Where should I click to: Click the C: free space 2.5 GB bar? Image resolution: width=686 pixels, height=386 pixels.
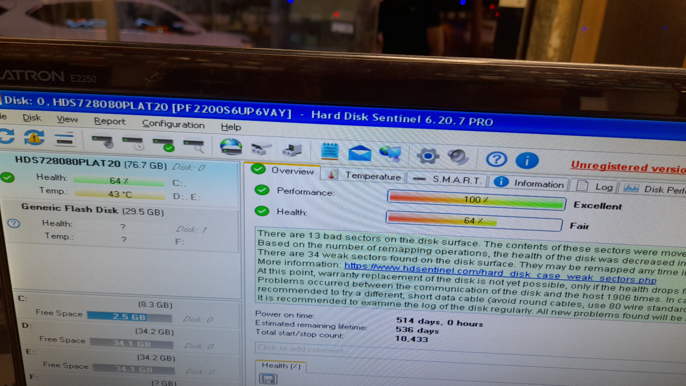pos(129,317)
